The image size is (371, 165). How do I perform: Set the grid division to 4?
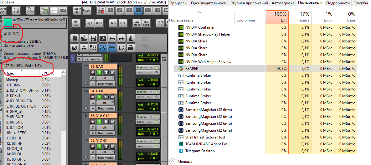click(128, 10)
